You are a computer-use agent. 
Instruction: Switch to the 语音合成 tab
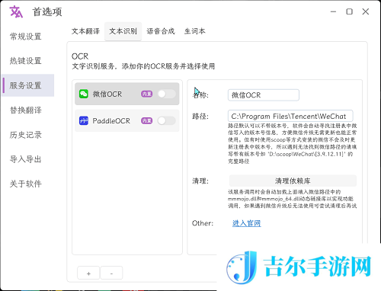161,31
